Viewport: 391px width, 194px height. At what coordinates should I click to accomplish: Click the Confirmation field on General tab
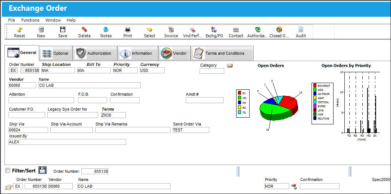click(125, 100)
